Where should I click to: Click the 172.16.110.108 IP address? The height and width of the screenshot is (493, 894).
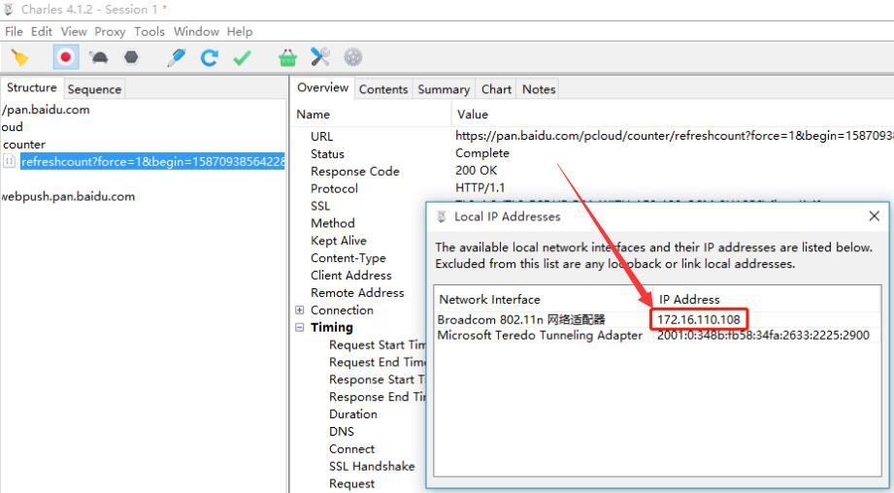click(x=699, y=319)
